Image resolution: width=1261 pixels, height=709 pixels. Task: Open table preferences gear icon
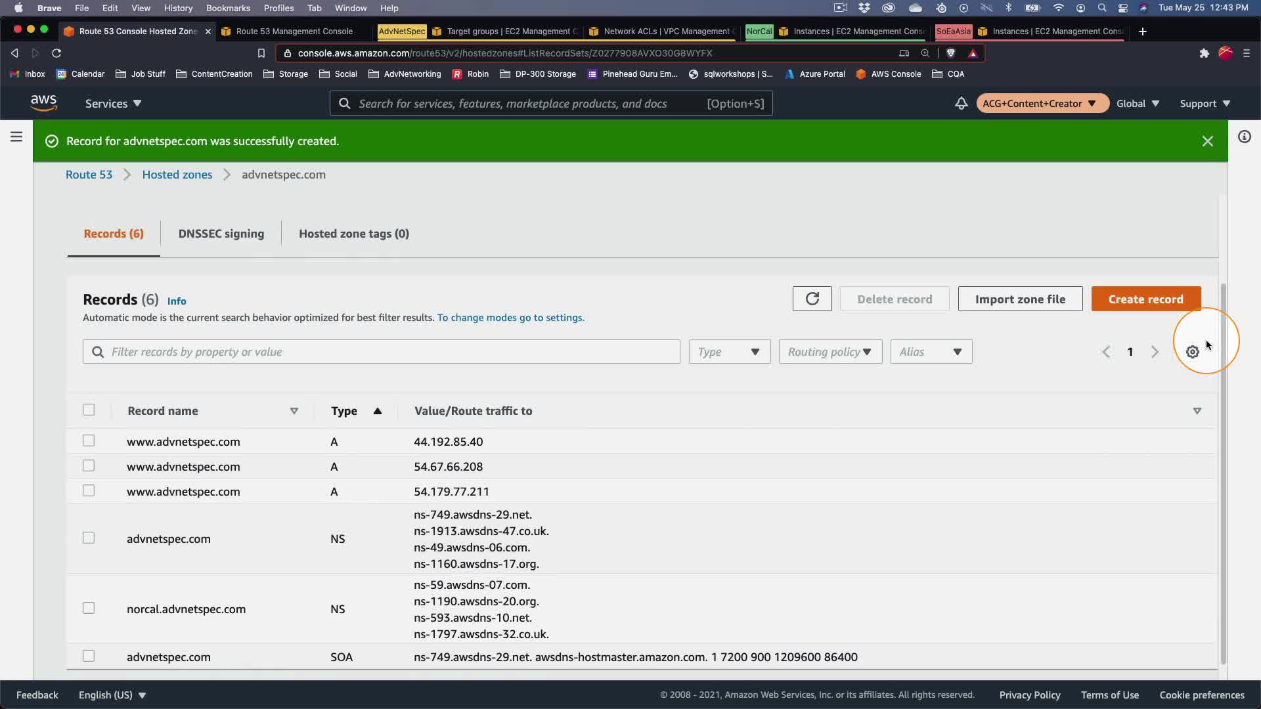[x=1192, y=352]
